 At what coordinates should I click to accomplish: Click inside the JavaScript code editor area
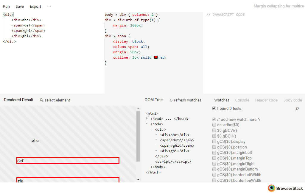pyautogui.click(x=253, y=54)
